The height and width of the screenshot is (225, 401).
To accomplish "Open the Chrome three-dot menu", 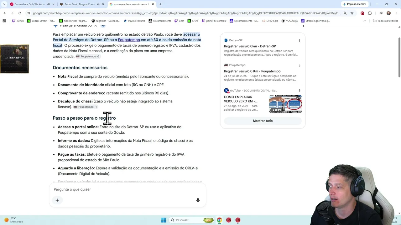I will [x=396, y=13].
